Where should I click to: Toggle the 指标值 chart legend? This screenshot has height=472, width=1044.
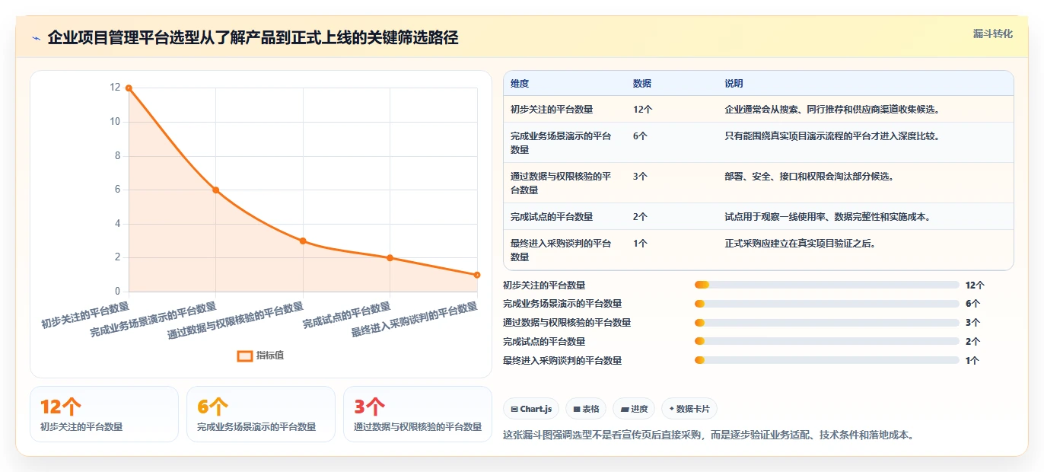[x=260, y=356]
